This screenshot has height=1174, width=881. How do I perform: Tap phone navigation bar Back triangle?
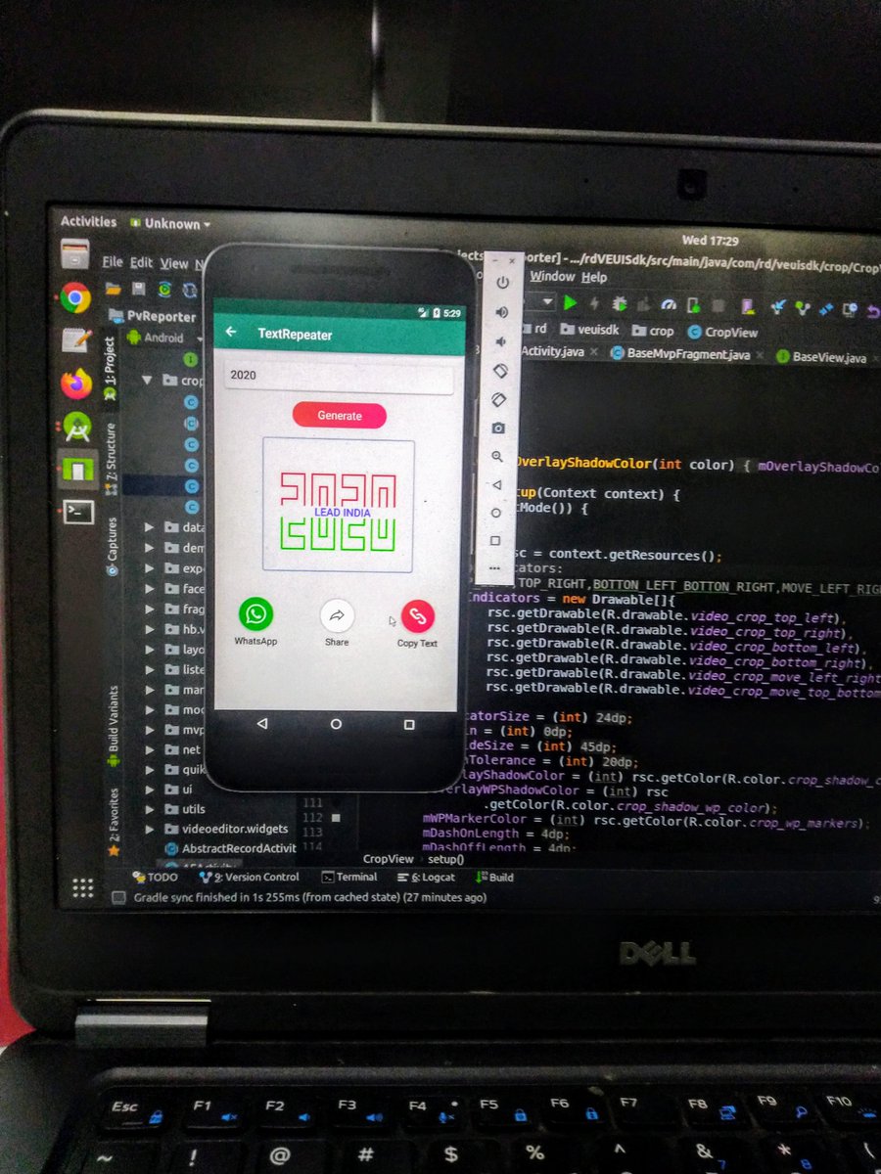pos(261,723)
